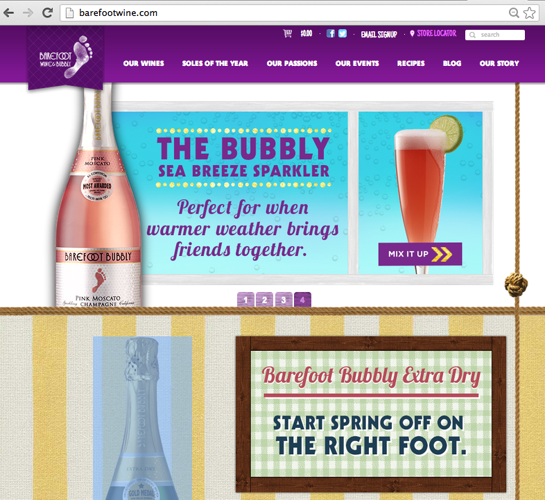Click the $0.00 cart total
This screenshot has height=500, width=545.
click(x=306, y=33)
